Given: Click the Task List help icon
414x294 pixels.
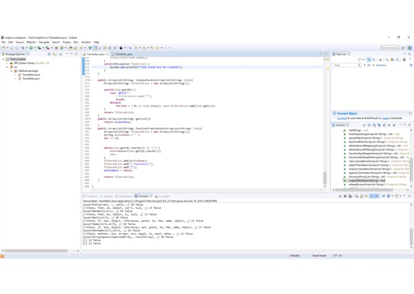Looking at the screenshot, I should 411,65.
